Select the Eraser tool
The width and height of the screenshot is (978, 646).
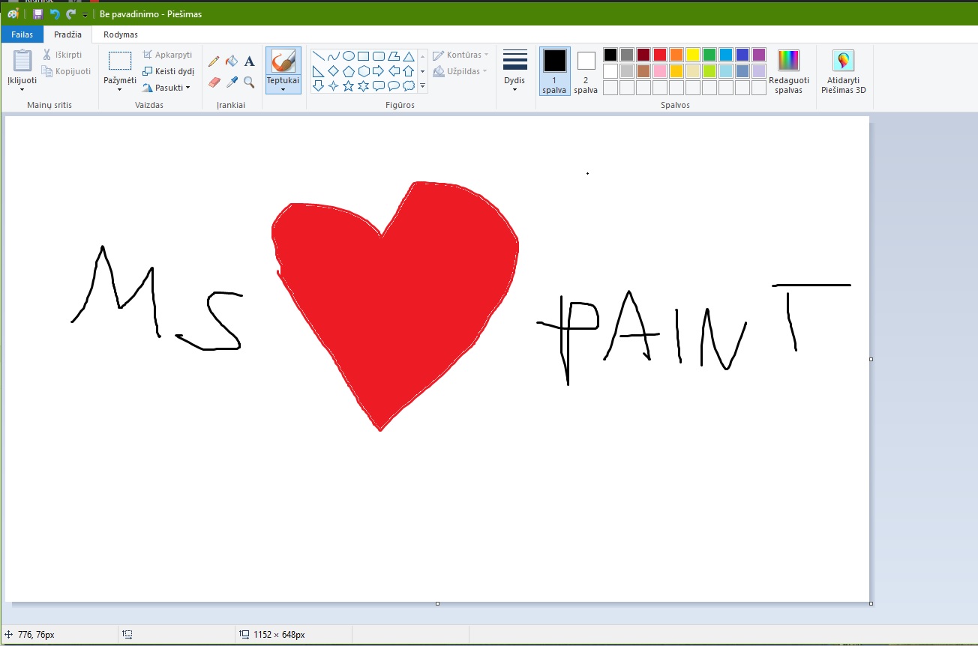click(214, 82)
